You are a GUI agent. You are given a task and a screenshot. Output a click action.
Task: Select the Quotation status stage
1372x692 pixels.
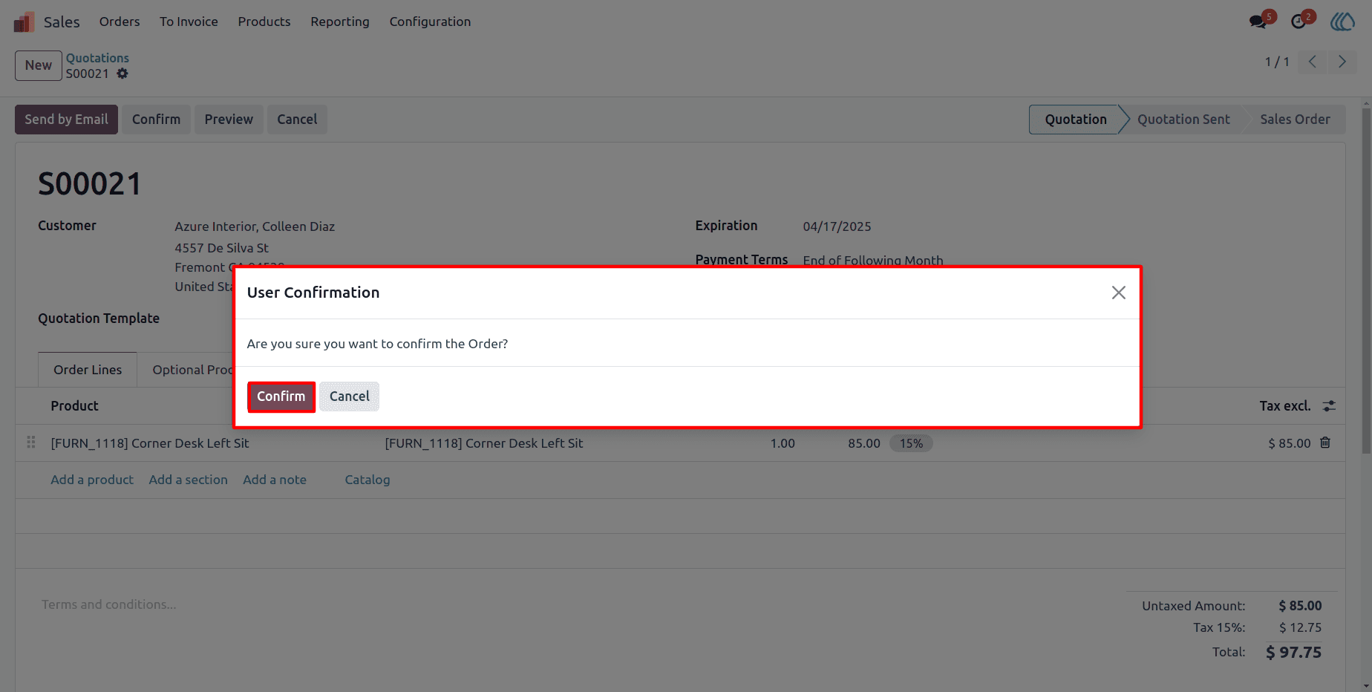(1076, 120)
